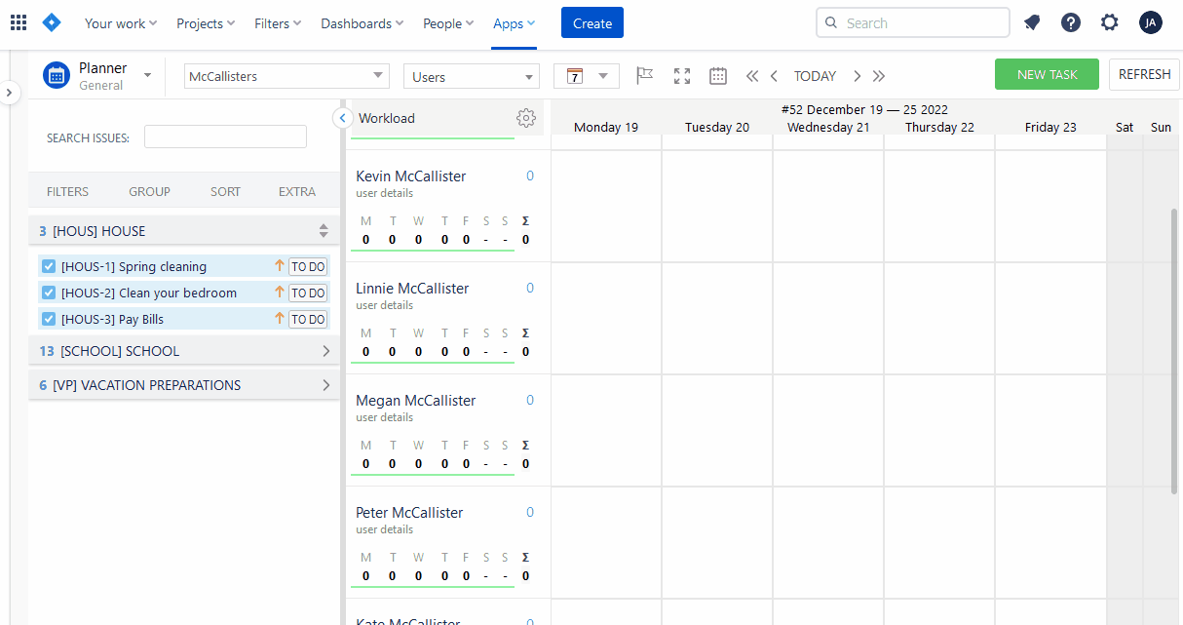The width and height of the screenshot is (1183, 625).
Task: Click the Create button
Action: pyautogui.click(x=592, y=23)
